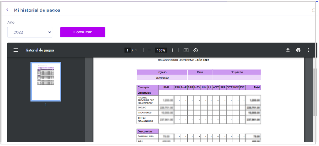Screen dimensions: 319x146
Task: Click the JUN column header
Action: 204,87
